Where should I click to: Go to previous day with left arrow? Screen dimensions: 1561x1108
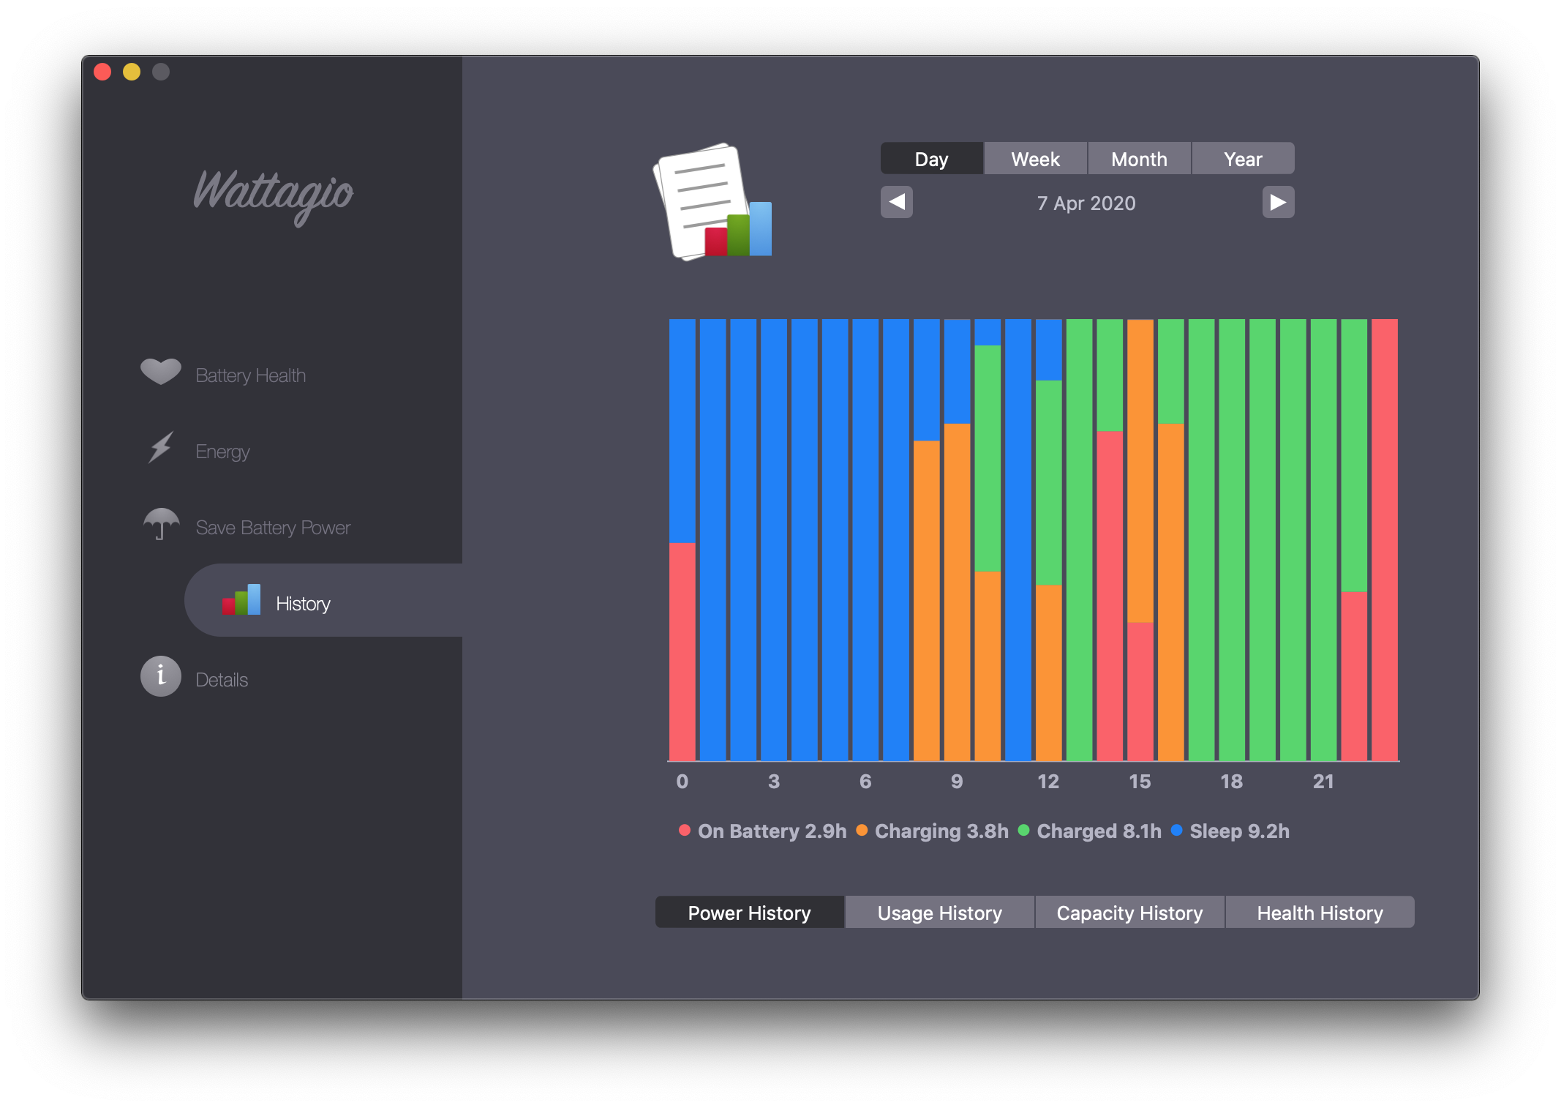tap(896, 202)
